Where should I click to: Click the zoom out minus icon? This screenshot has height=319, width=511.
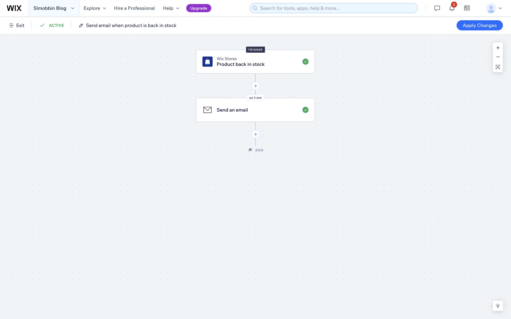pyautogui.click(x=498, y=57)
